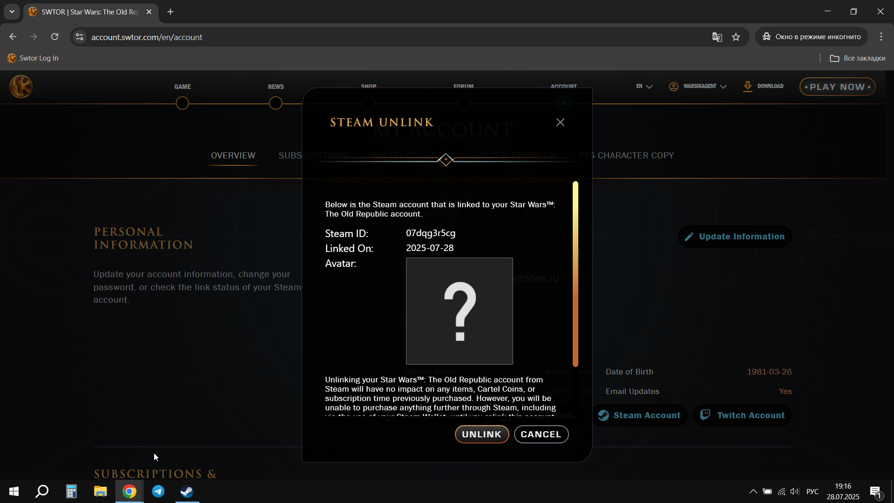Click the download arrow icon in the header
Image resolution: width=894 pixels, height=503 pixels.
pos(747,86)
